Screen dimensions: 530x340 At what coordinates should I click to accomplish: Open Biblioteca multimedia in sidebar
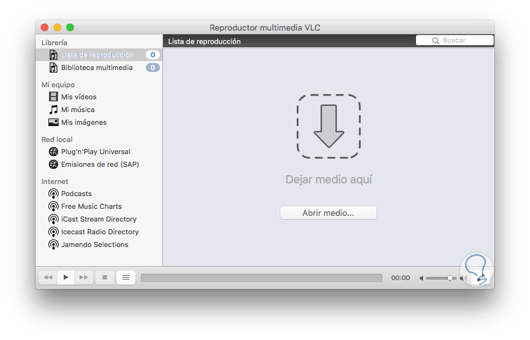click(x=99, y=67)
